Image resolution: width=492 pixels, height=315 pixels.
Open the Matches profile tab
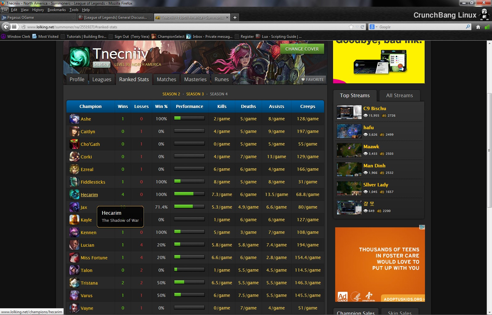pos(166,79)
